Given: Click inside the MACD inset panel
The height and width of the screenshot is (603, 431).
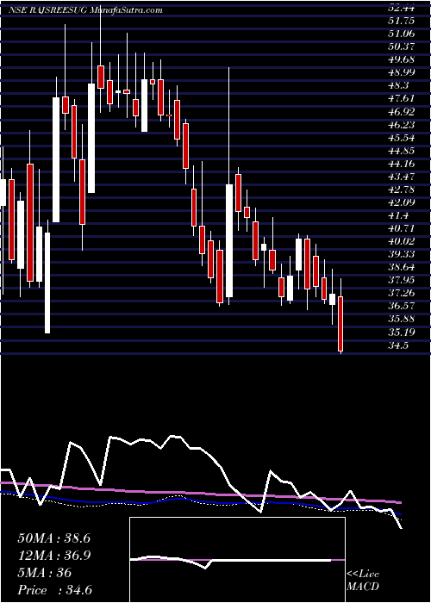Looking at the screenshot, I should (237, 560).
